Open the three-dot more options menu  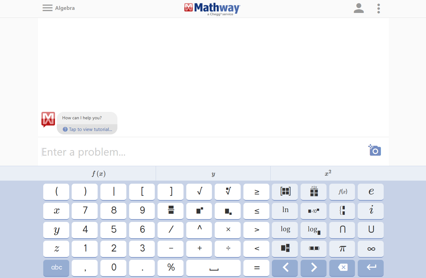click(378, 8)
